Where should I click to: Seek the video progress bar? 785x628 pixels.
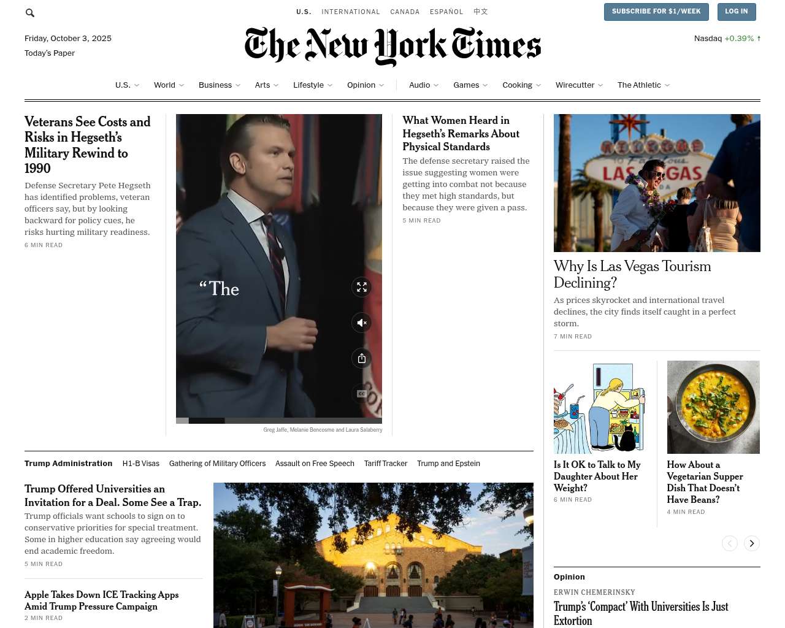[x=279, y=421]
